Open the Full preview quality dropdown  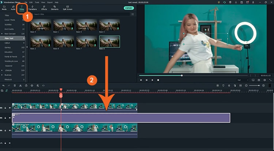coord(243,80)
